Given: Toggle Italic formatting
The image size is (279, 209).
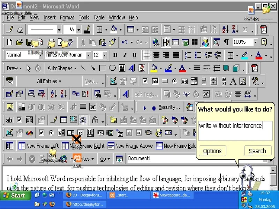Looking at the screenshot, I should [125, 55].
